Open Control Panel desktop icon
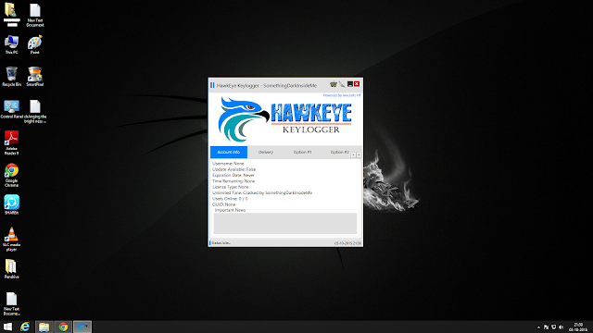 tap(11, 109)
